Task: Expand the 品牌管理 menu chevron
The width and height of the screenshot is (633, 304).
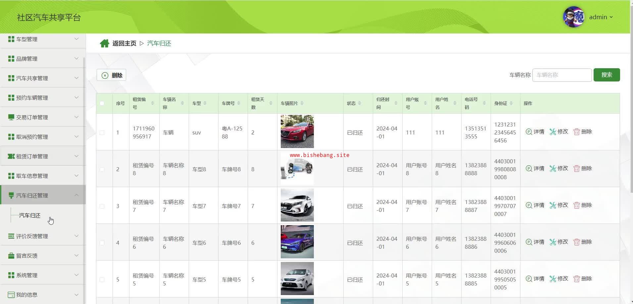Action: 76,59
